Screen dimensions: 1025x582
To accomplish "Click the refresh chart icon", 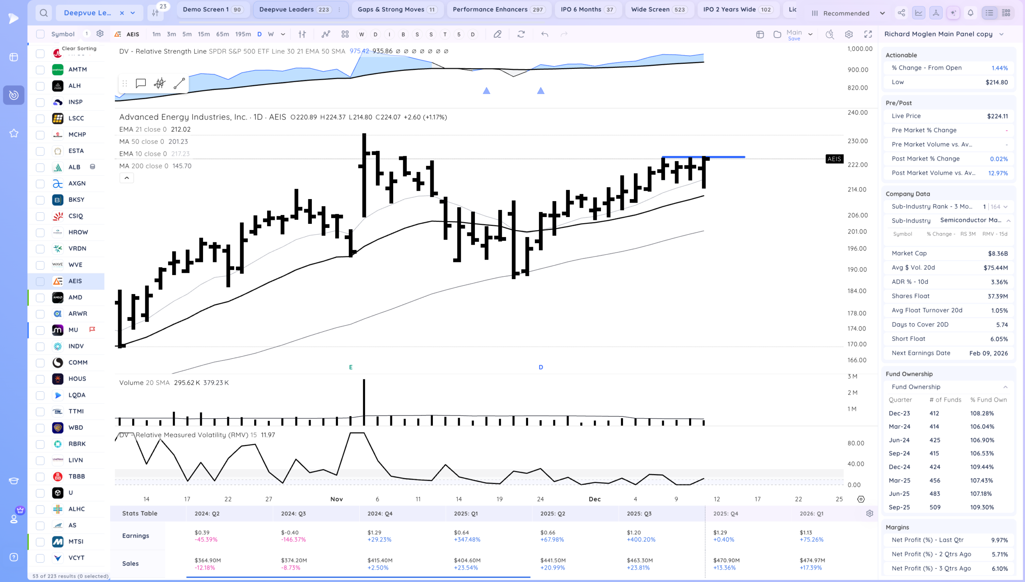I will 521,34.
